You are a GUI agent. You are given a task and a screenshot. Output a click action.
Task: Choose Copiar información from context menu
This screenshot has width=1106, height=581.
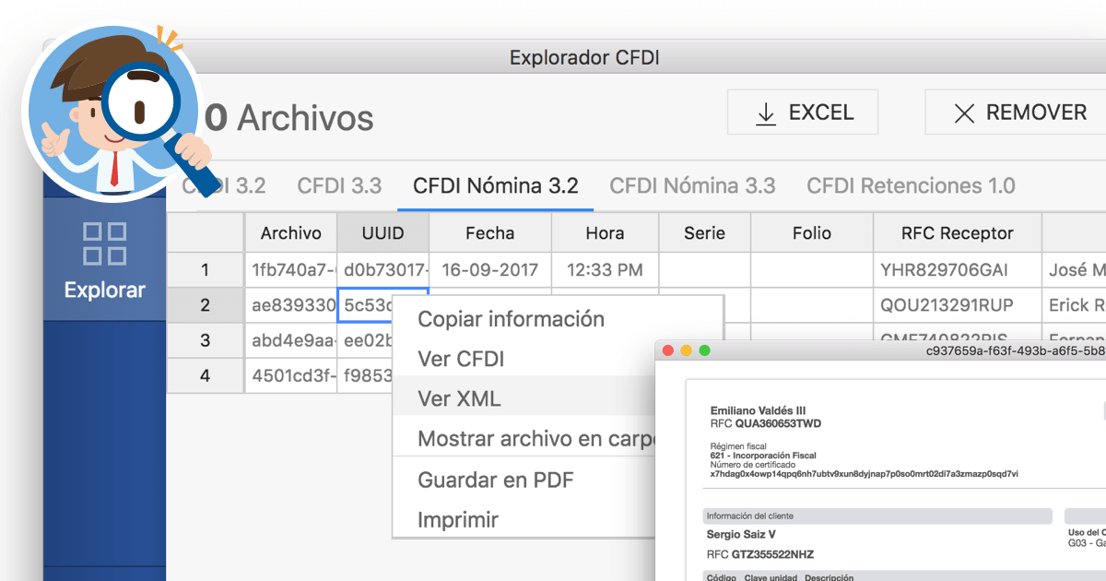[511, 319]
